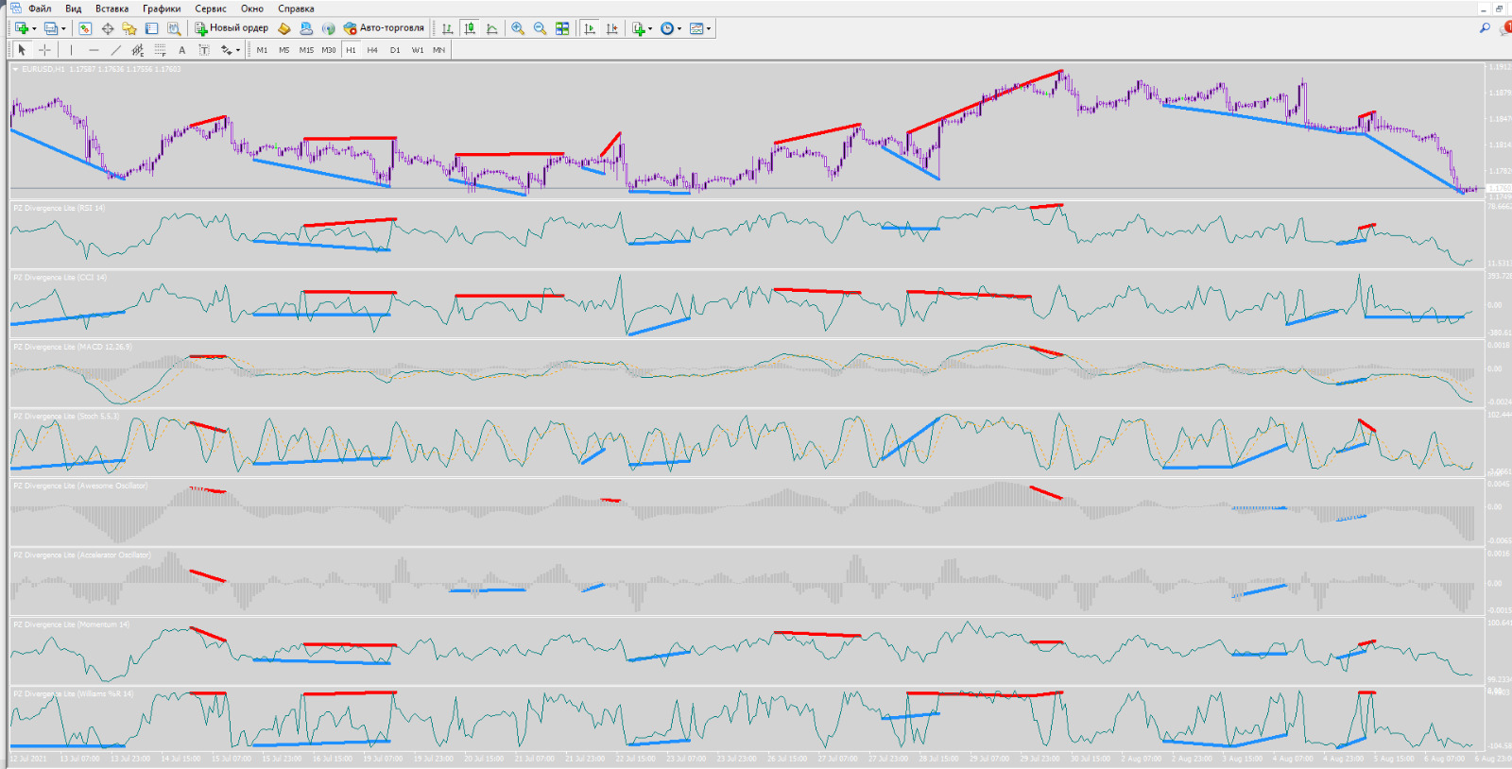Select the Fibonacci Retracement tool

pyautogui.click(x=160, y=50)
